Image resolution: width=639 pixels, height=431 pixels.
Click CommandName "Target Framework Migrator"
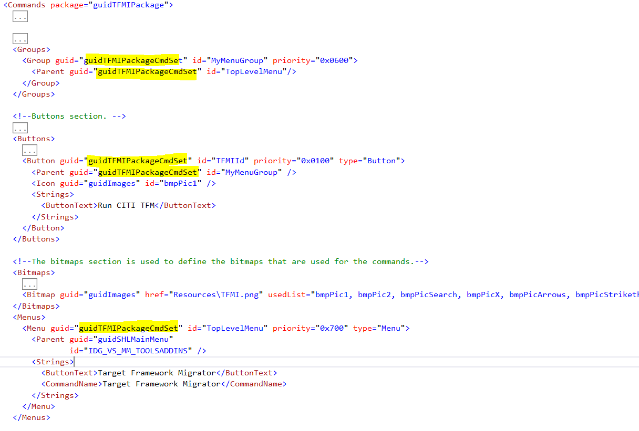pyautogui.click(x=161, y=384)
